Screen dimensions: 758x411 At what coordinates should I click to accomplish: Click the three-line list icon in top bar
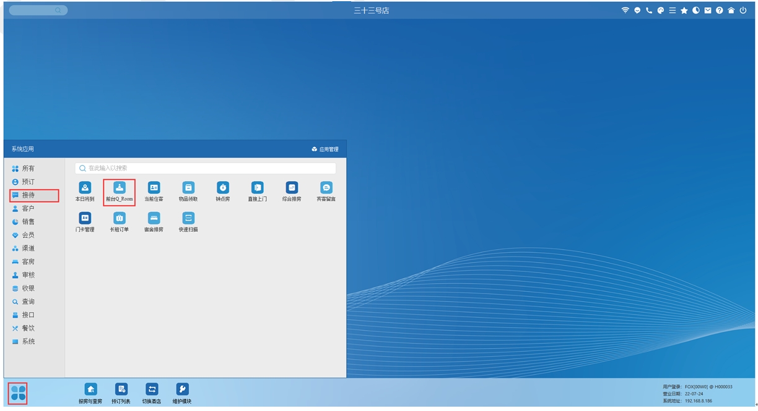[673, 11]
